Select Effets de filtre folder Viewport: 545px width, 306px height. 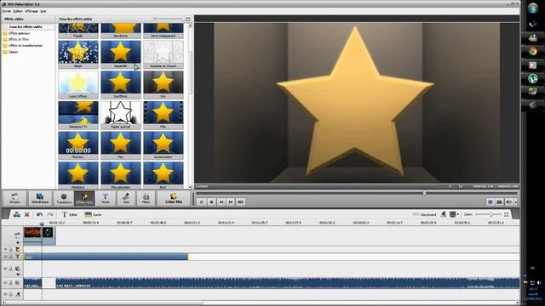tap(19, 40)
